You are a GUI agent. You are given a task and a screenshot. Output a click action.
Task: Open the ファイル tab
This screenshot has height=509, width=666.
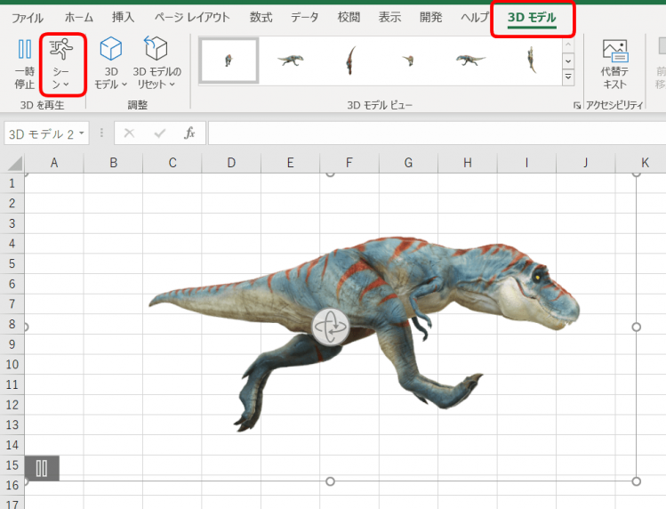(x=28, y=18)
